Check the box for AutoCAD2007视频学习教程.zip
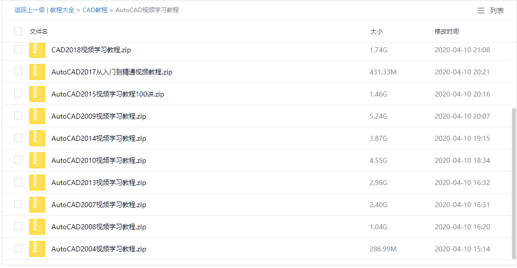Image resolution: width=517 pixels, height=268 pixels. 18,204
